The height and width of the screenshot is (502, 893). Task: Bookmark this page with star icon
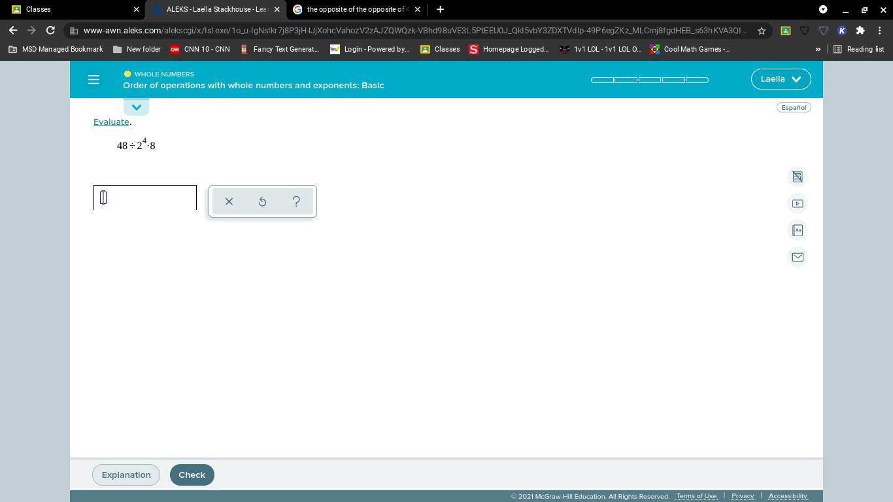coord(762,31)
